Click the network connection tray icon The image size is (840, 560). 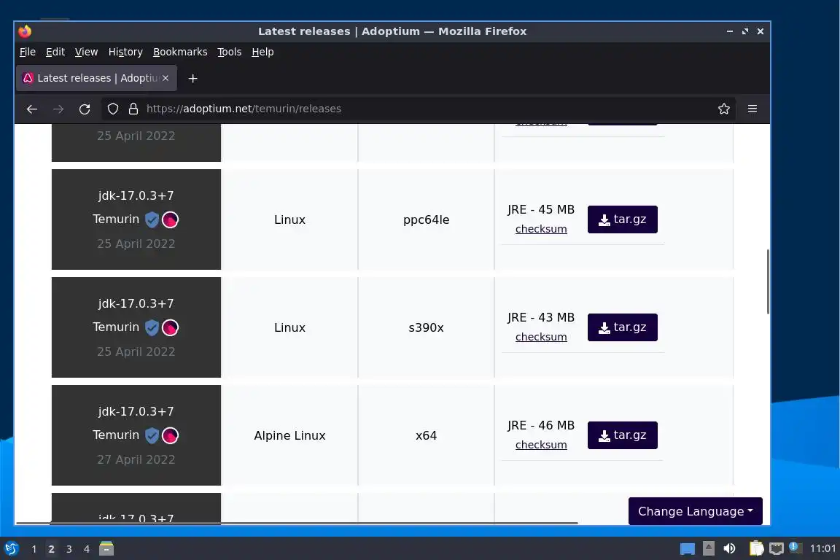(x=777, y=548)
